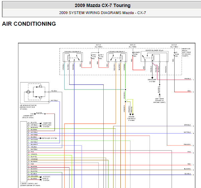Click the Cooling Fan Relay 1 label

[117, 51]
